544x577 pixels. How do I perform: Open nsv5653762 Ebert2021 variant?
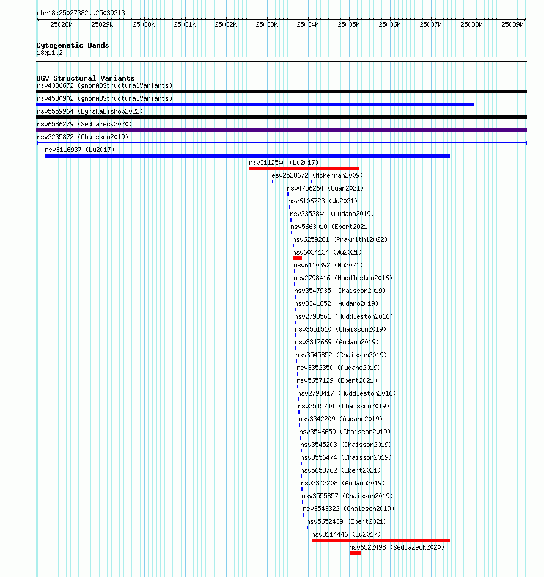340,471
